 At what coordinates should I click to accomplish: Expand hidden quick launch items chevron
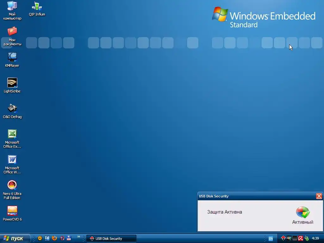point(79,237)
